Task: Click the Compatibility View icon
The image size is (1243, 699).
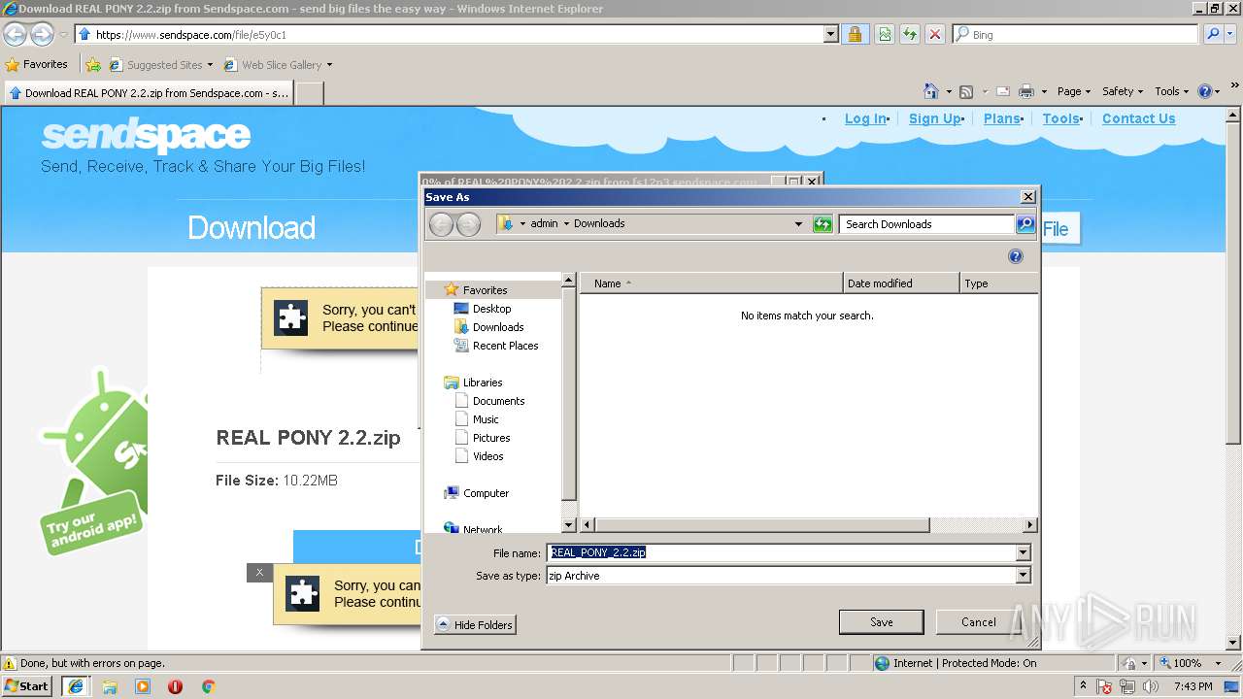Action: point(884,34)
